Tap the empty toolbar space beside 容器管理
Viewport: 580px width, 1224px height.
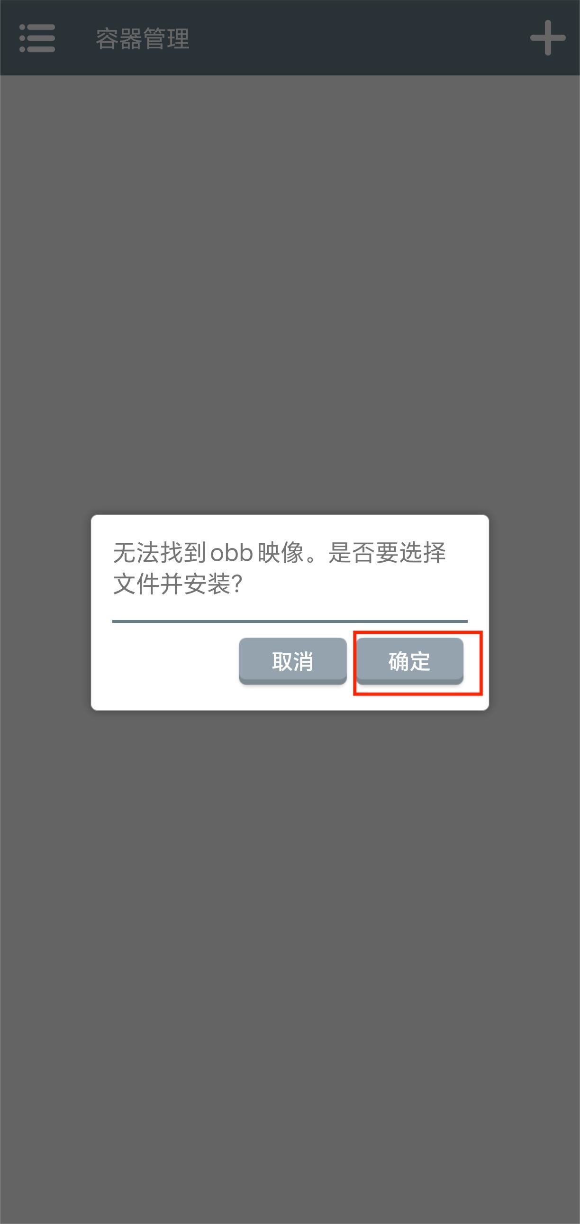(356, 38)
